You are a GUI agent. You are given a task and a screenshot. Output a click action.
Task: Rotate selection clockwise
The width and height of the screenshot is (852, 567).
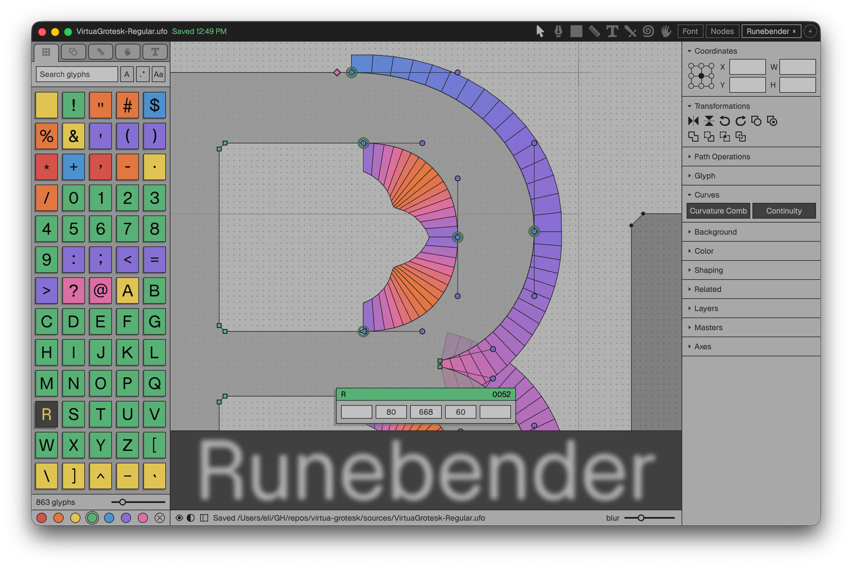pyautogui.click(x=741, y=121)
